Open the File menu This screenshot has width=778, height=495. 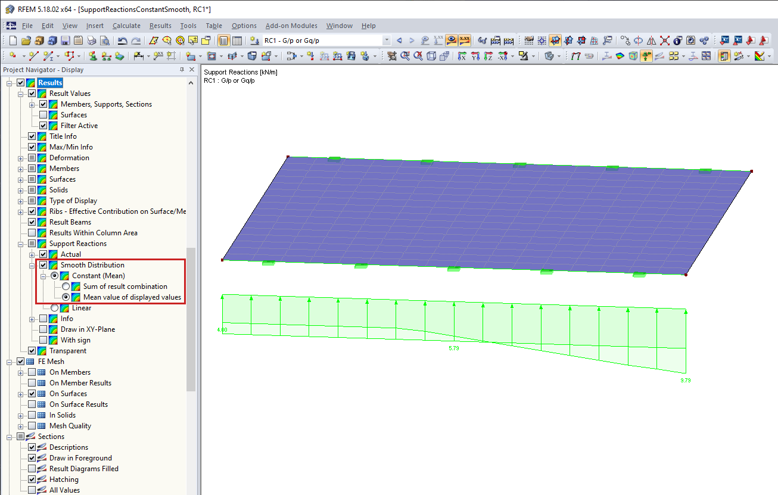[x=27, y=26]
